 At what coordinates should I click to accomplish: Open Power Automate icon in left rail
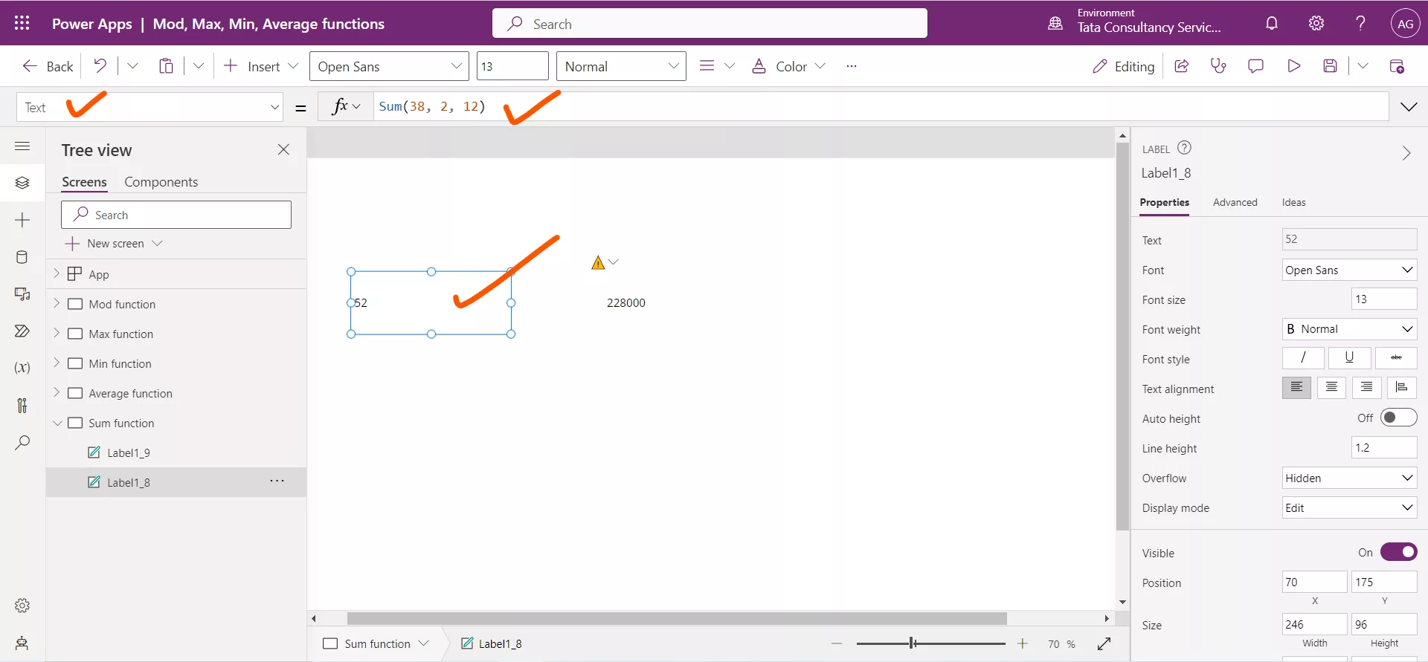[x=22, y=331]
